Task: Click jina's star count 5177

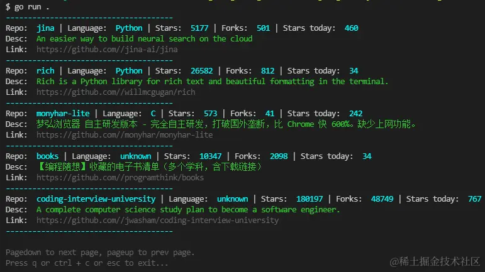Action: click(199, 28)
